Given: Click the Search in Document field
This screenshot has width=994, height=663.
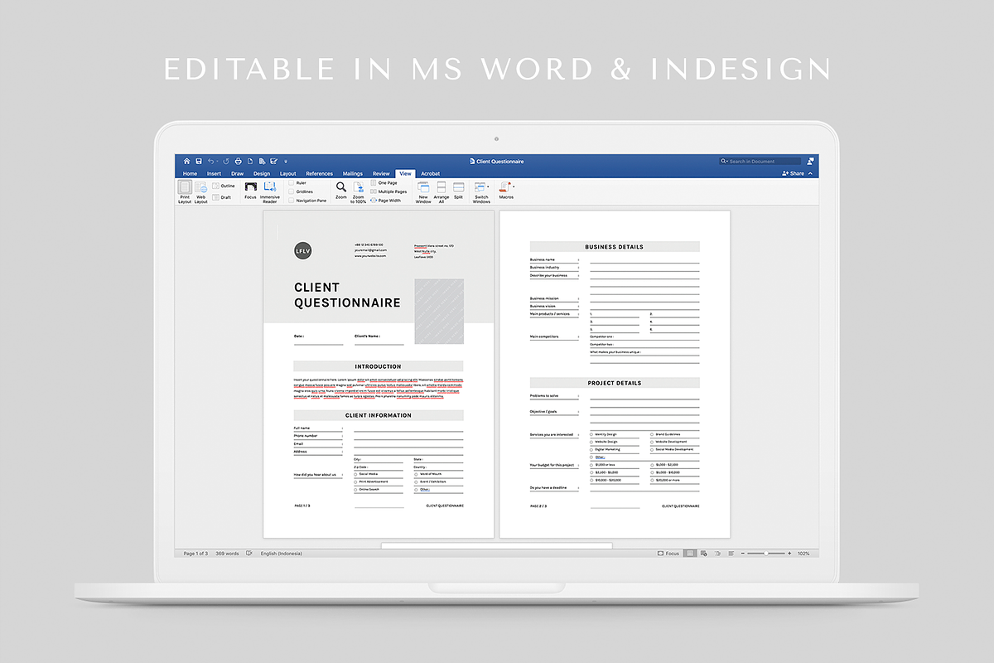Looking at the screenshot, I should click(x=762, y=162).
